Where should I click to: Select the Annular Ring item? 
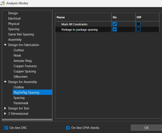point(23,61)
